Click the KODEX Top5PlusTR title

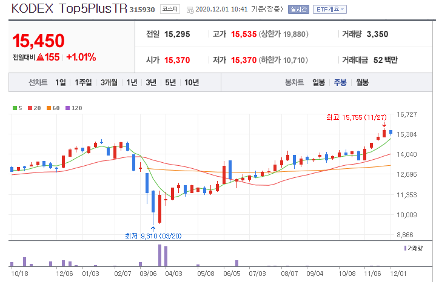[69, 9]
